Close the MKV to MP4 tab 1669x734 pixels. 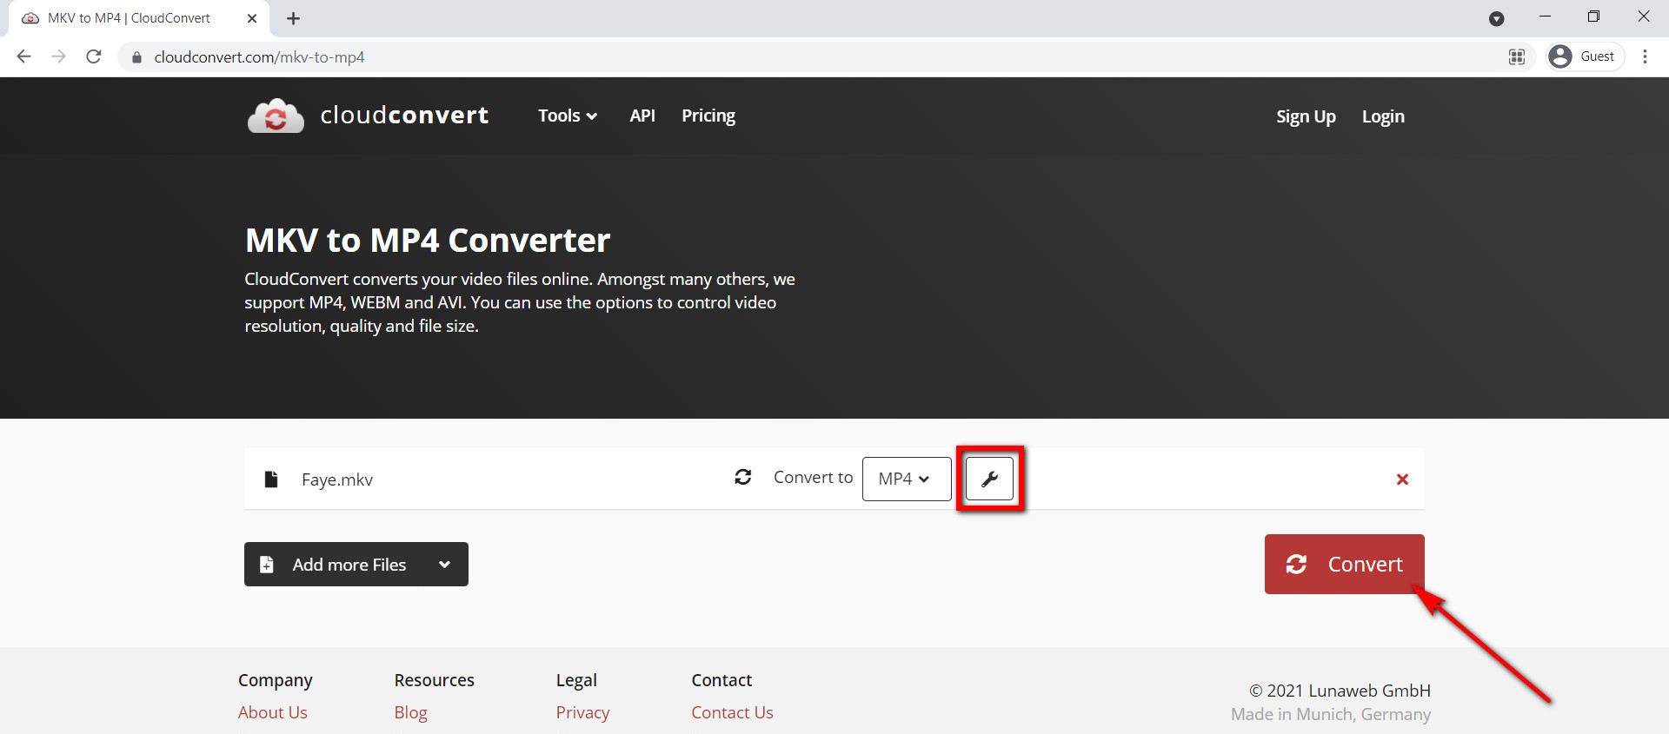pos(252,18)
